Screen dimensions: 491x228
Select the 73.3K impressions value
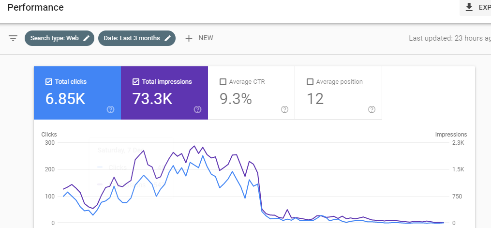[152, 99]
